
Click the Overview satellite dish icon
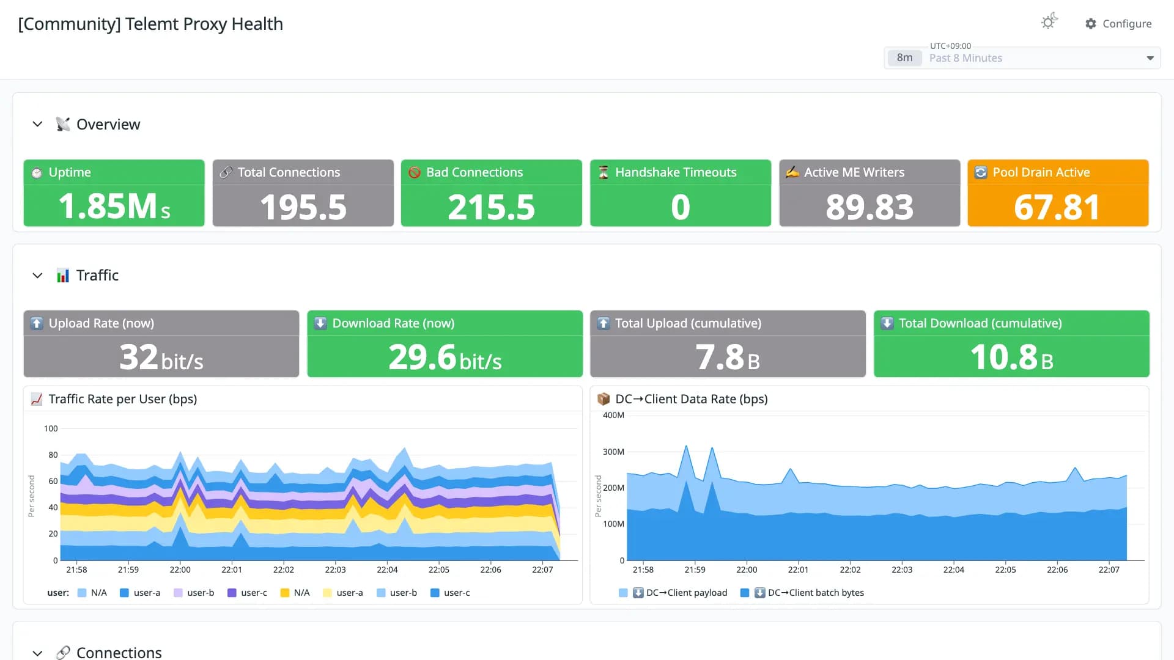click(62, 124)
